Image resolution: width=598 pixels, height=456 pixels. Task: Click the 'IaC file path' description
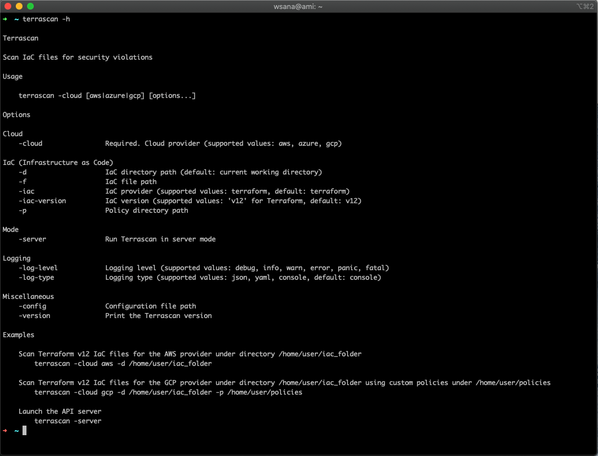coord(131,182)
